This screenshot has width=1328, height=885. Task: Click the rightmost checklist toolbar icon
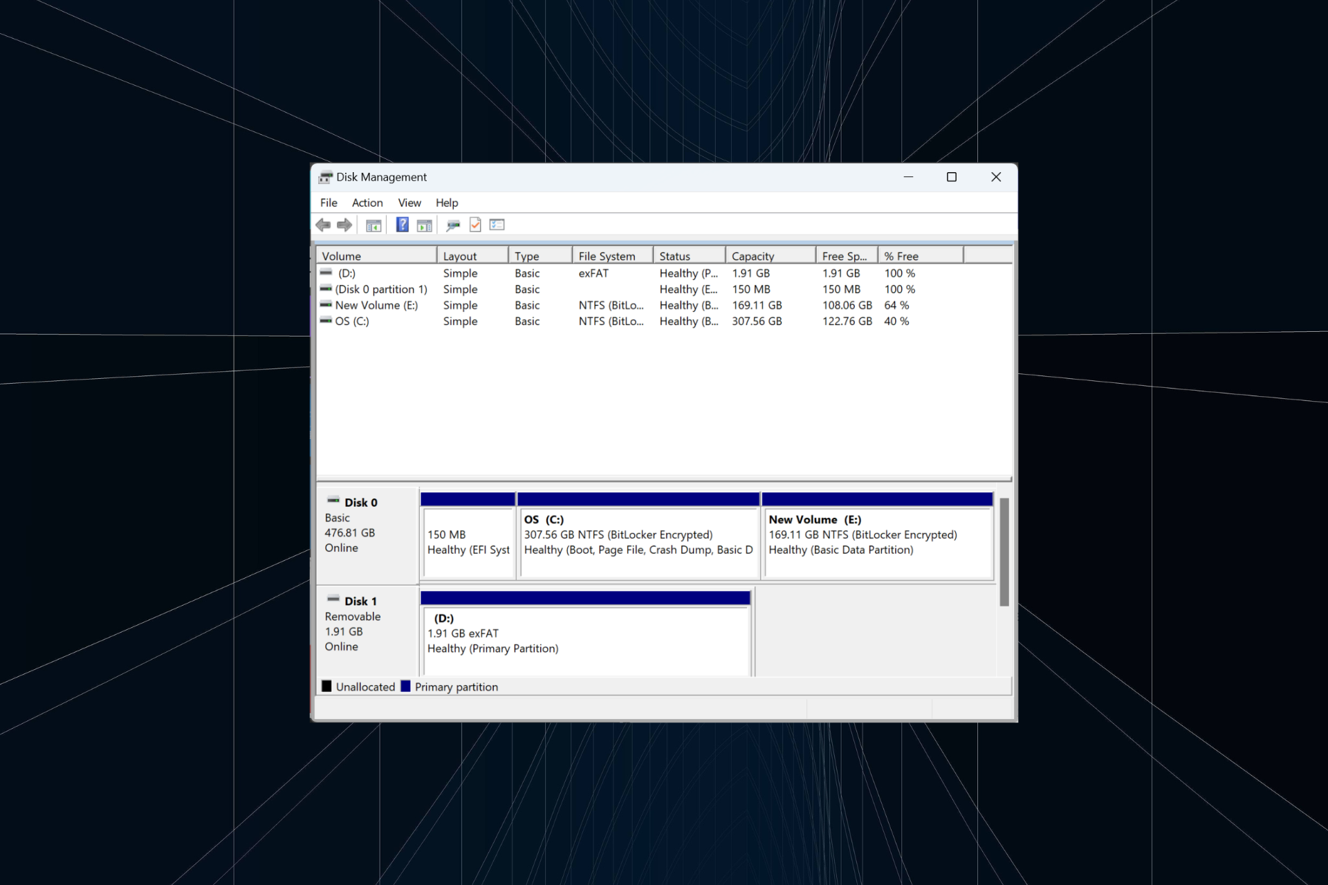tap(497, 225)
